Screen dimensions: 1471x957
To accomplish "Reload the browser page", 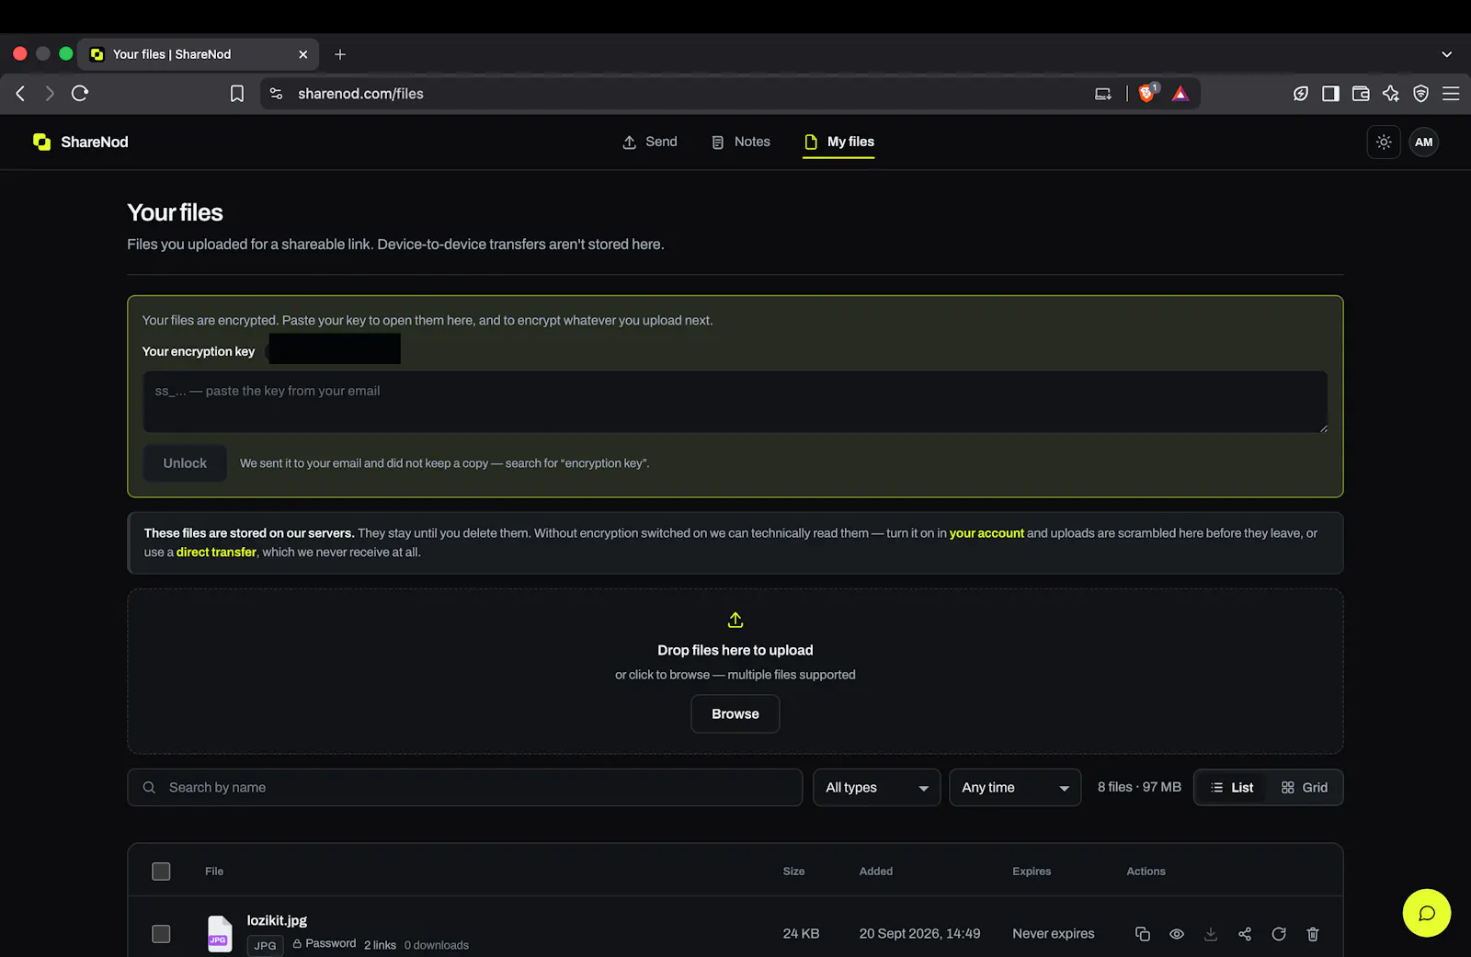I will pos(80,93).
